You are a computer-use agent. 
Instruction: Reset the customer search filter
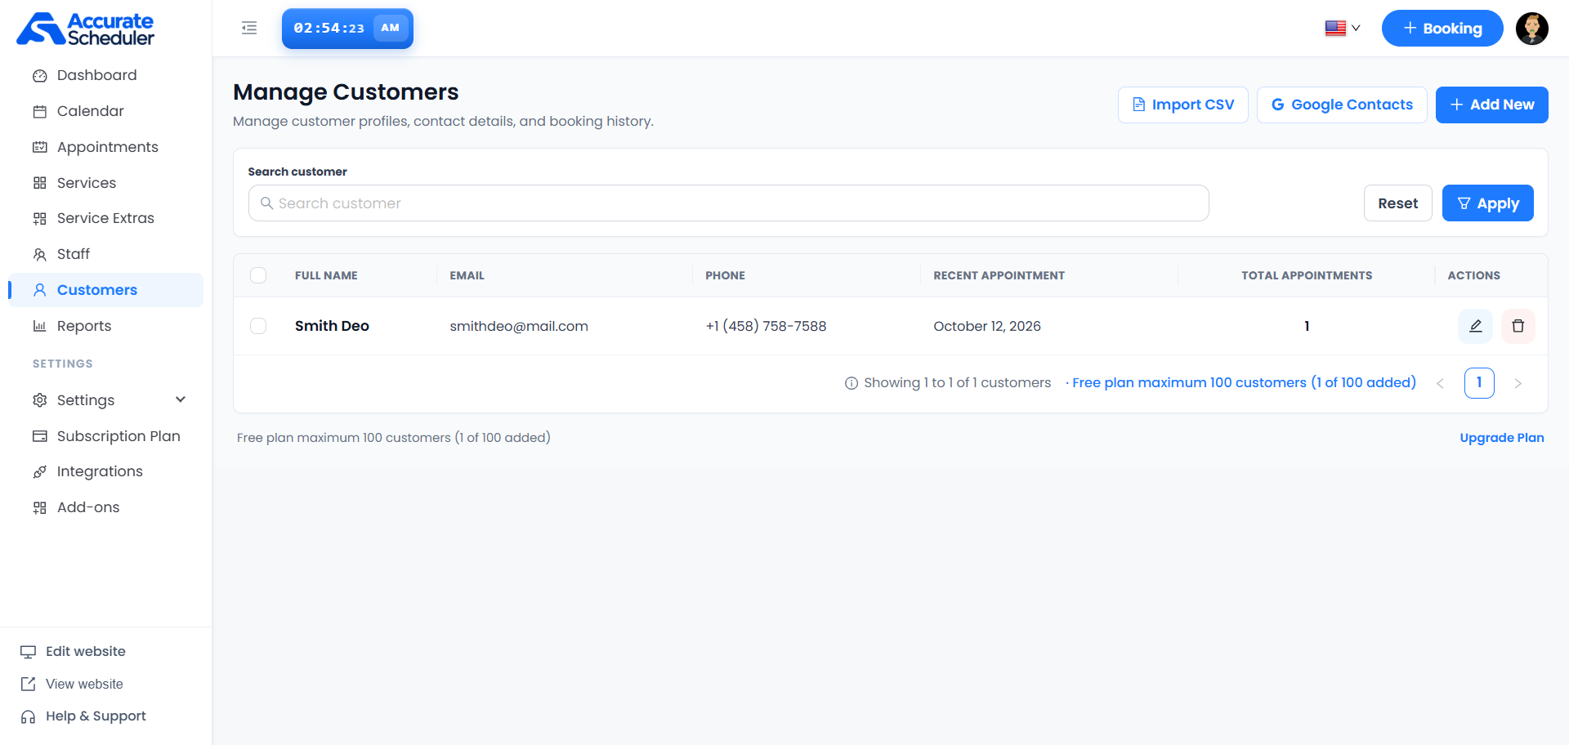[1398, 203]
